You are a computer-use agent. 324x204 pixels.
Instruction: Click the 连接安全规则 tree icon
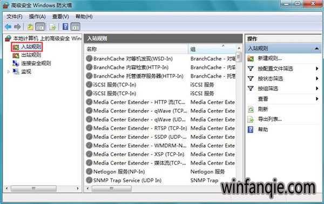16,63
